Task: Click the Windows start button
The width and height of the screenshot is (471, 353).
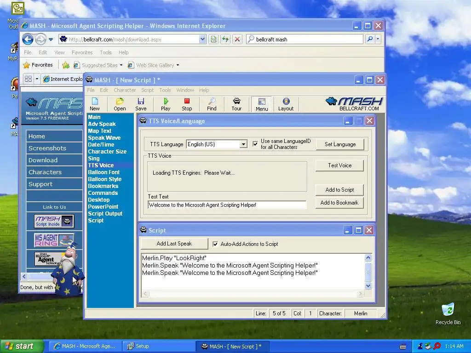Action: (22, 346)
